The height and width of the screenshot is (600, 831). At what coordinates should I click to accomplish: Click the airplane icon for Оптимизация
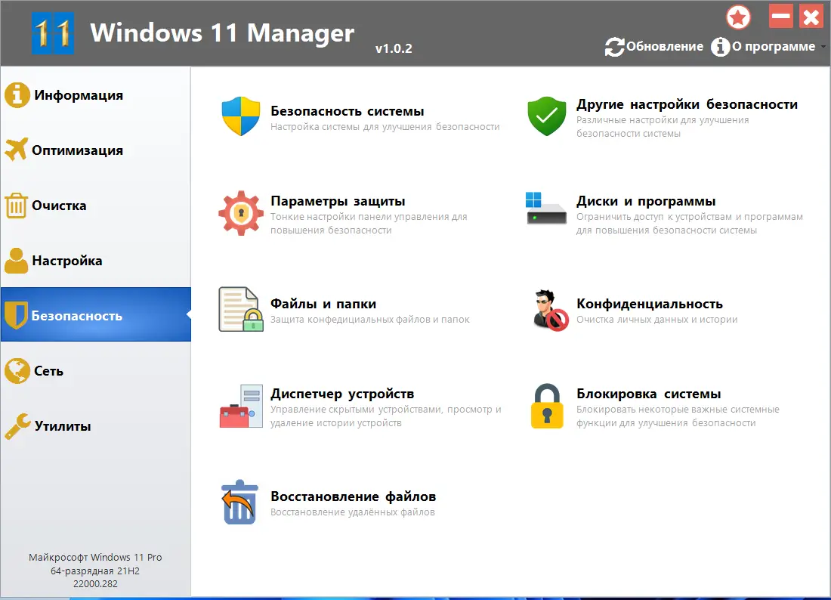pos(16,150)
